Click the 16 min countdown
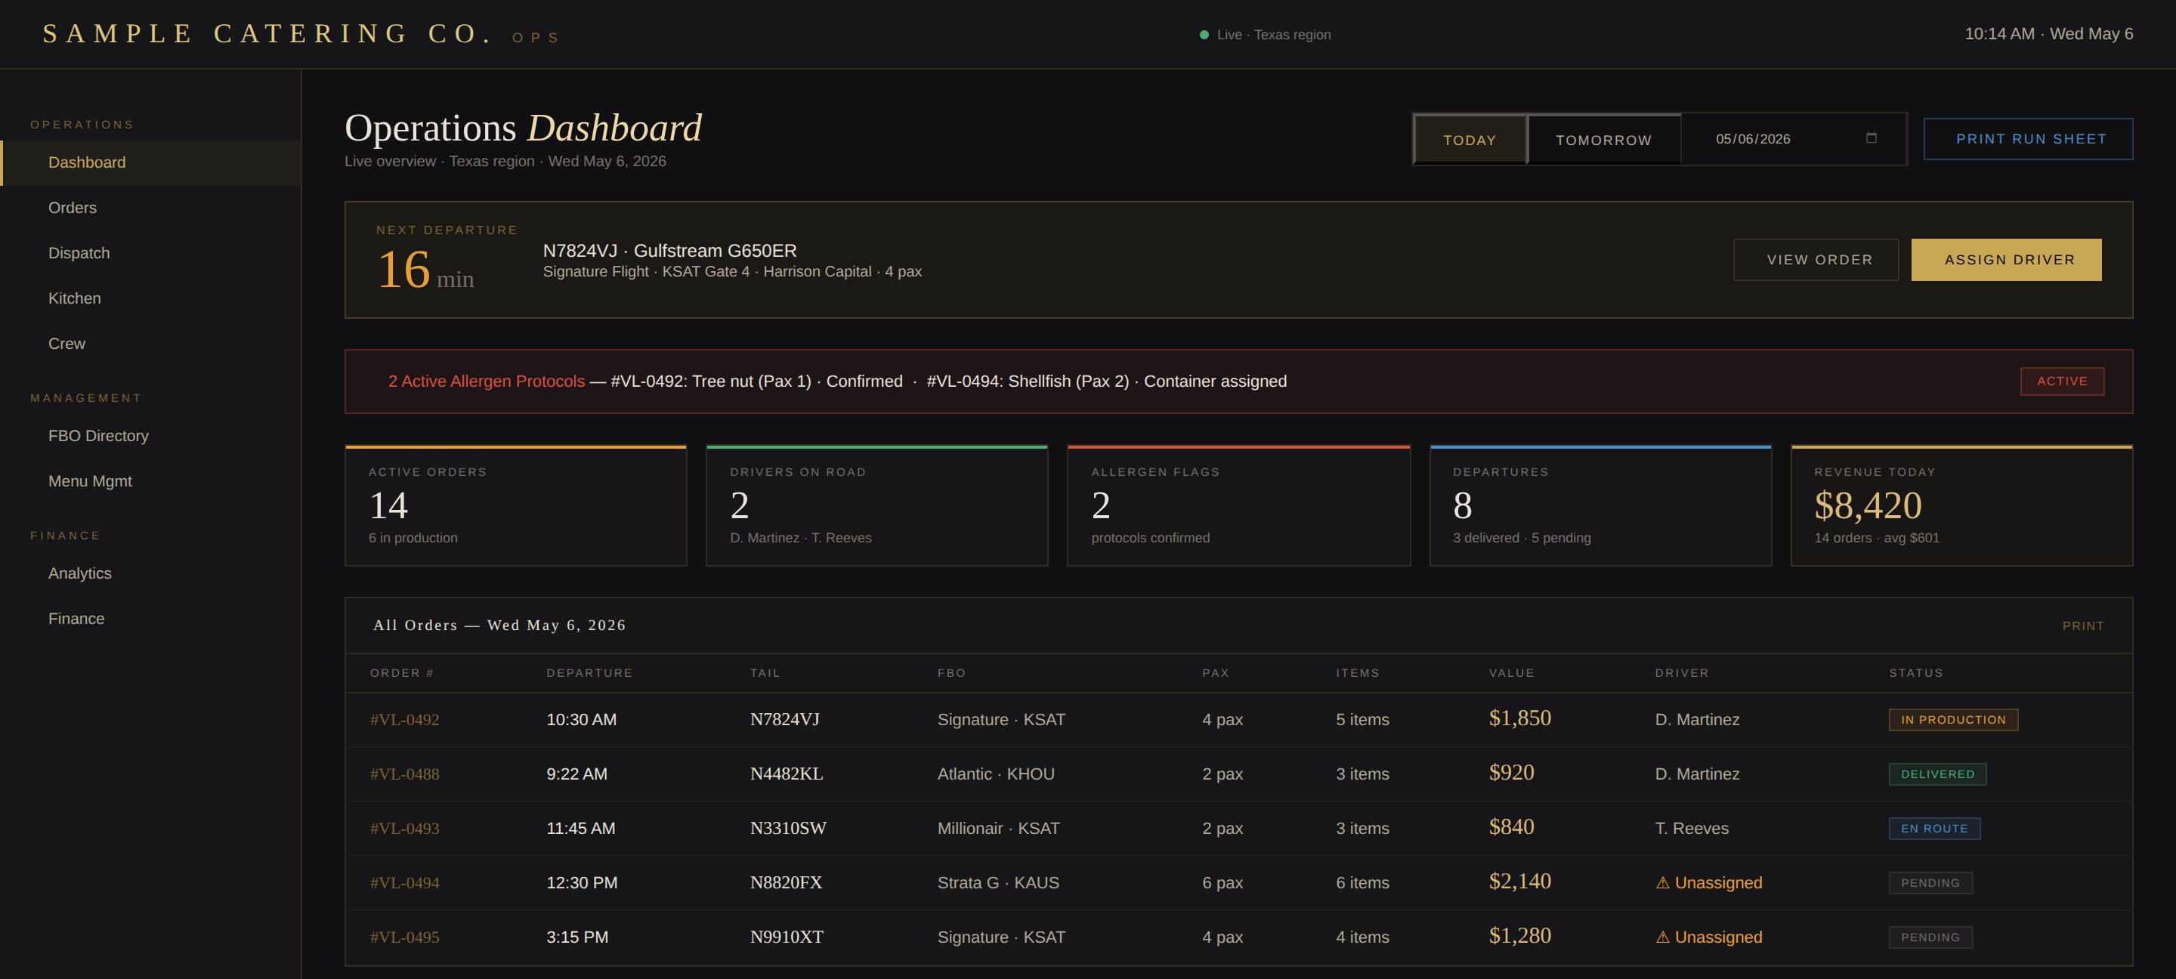 point(425,270)
